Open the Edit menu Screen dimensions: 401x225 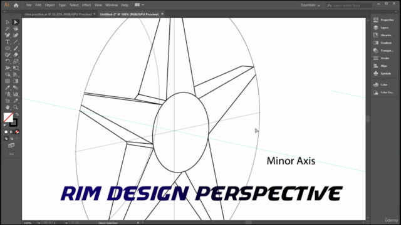[38, 5]
